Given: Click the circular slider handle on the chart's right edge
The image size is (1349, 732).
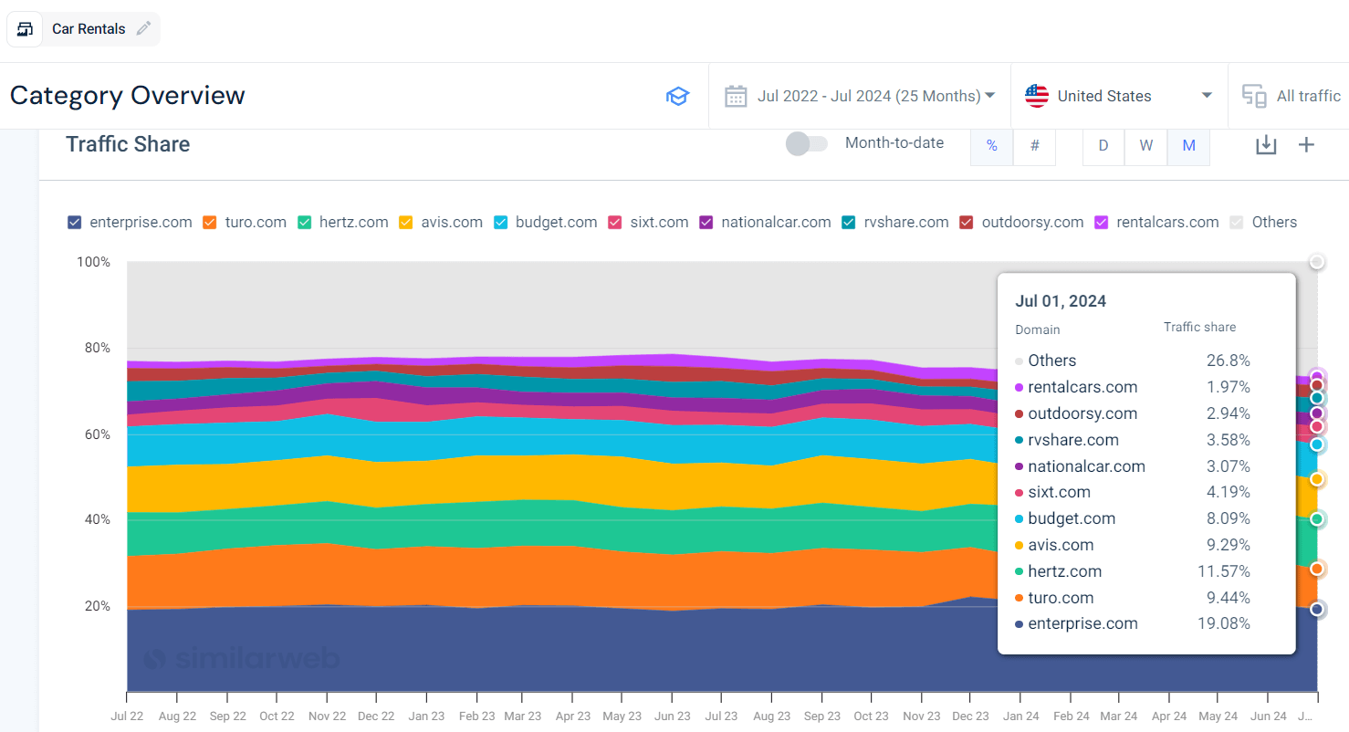Looking at the screenshot, I should (1316, 262).
